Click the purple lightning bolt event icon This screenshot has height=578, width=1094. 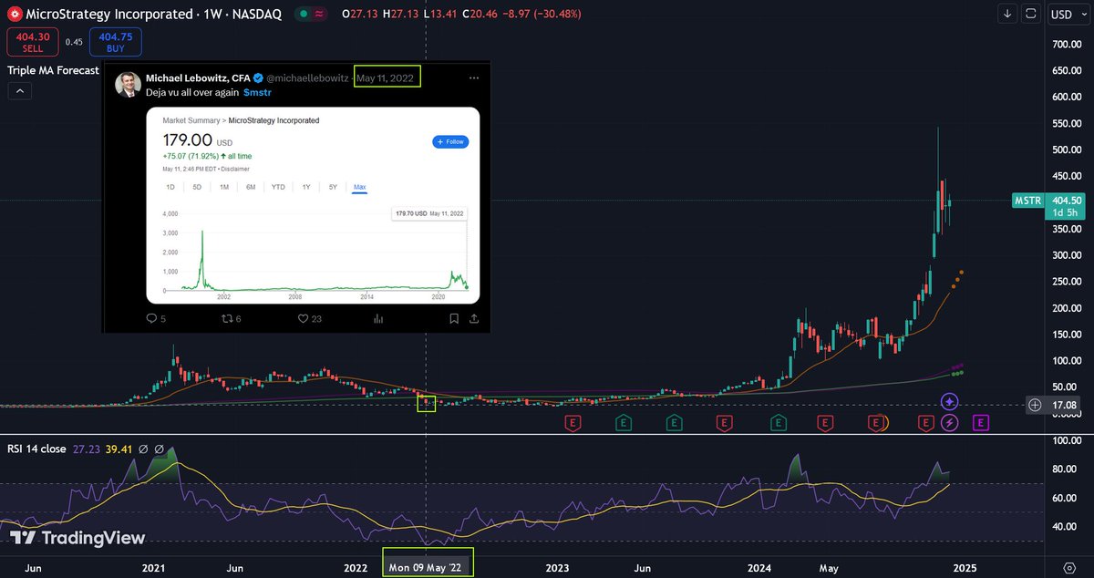951,422
